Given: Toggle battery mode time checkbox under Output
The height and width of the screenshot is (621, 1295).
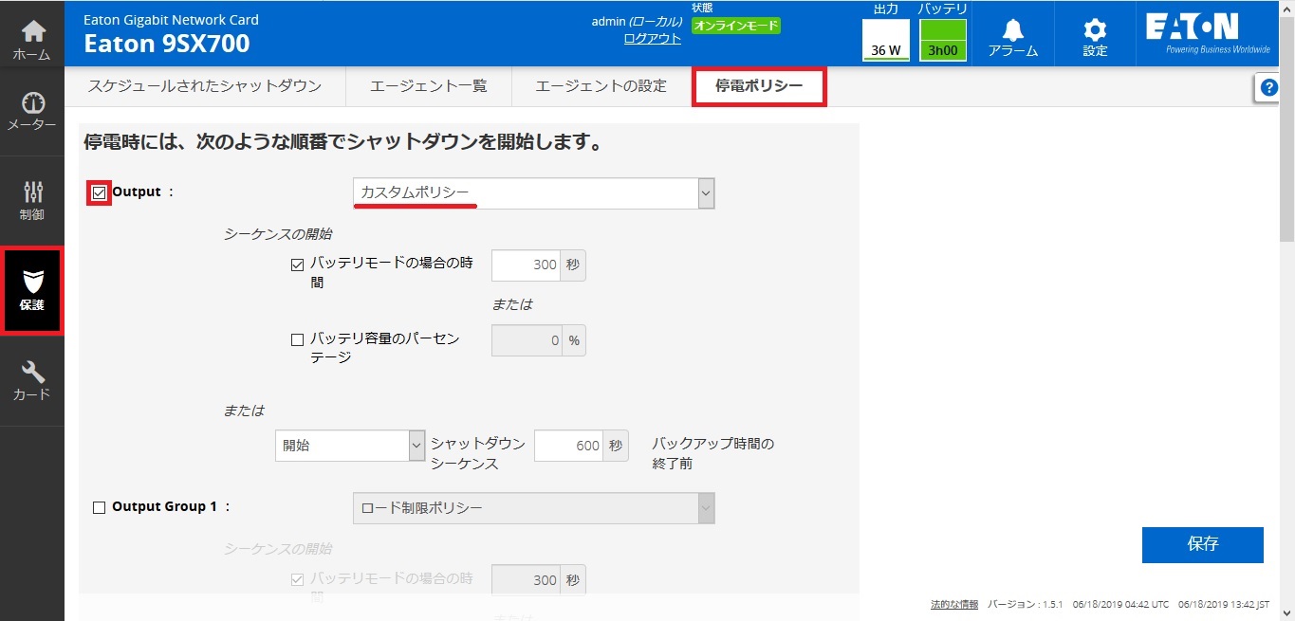Looking at the screenshot, I should tap(297, 265).
